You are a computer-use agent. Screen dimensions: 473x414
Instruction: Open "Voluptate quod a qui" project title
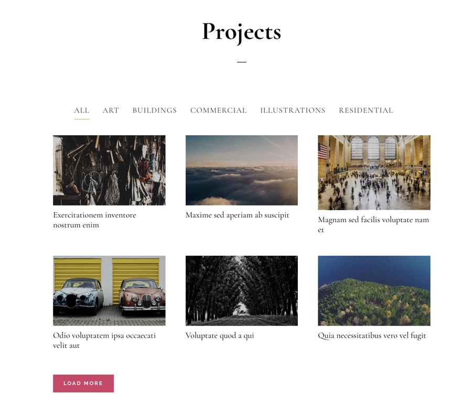[x=220, y=335]
